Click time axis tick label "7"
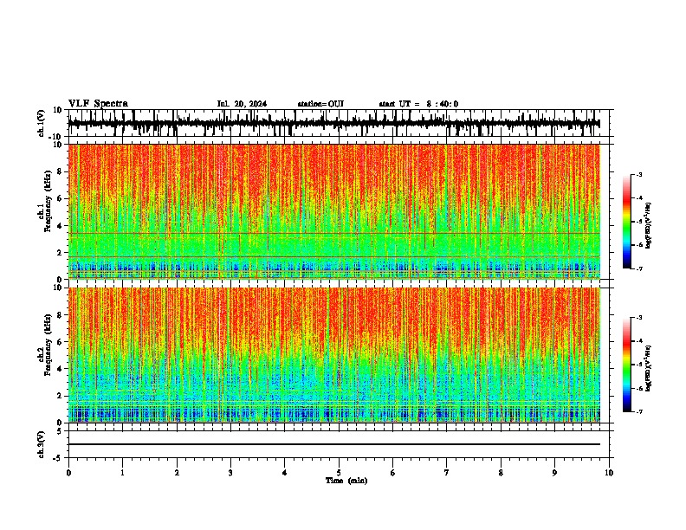The width and height of the screenshot is (686, 530). click(447, 473)
